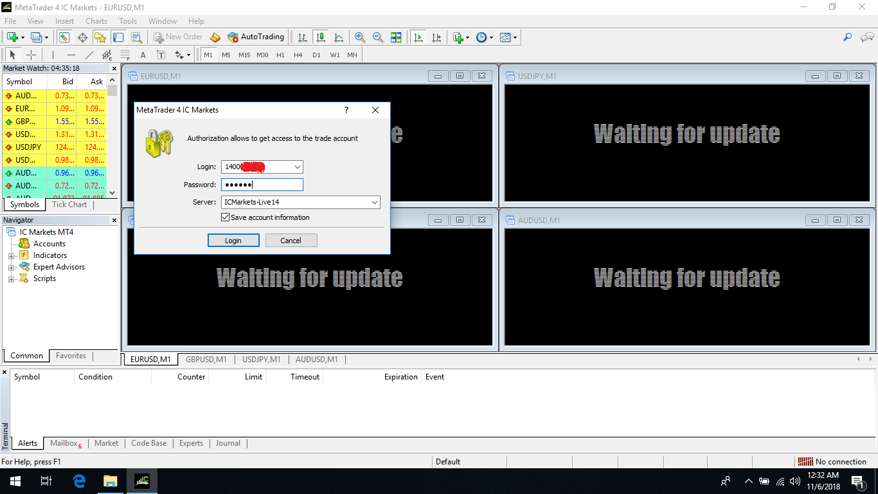Toggle Save account information checkbox

pyautogui.click(x=225, y=217)
